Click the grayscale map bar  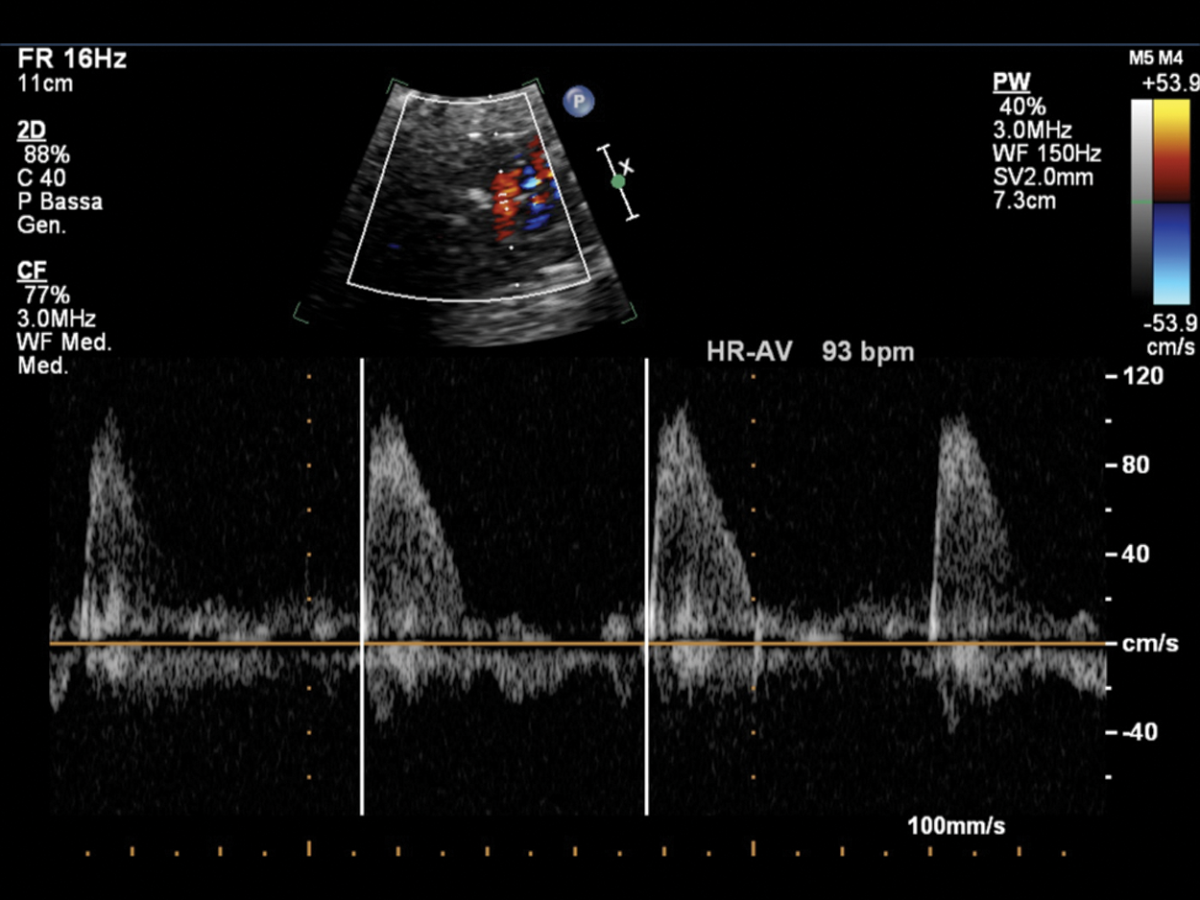(x=1140, y=200)
